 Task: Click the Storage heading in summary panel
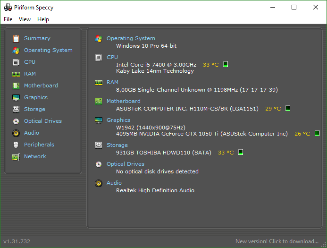click(117, 145)
